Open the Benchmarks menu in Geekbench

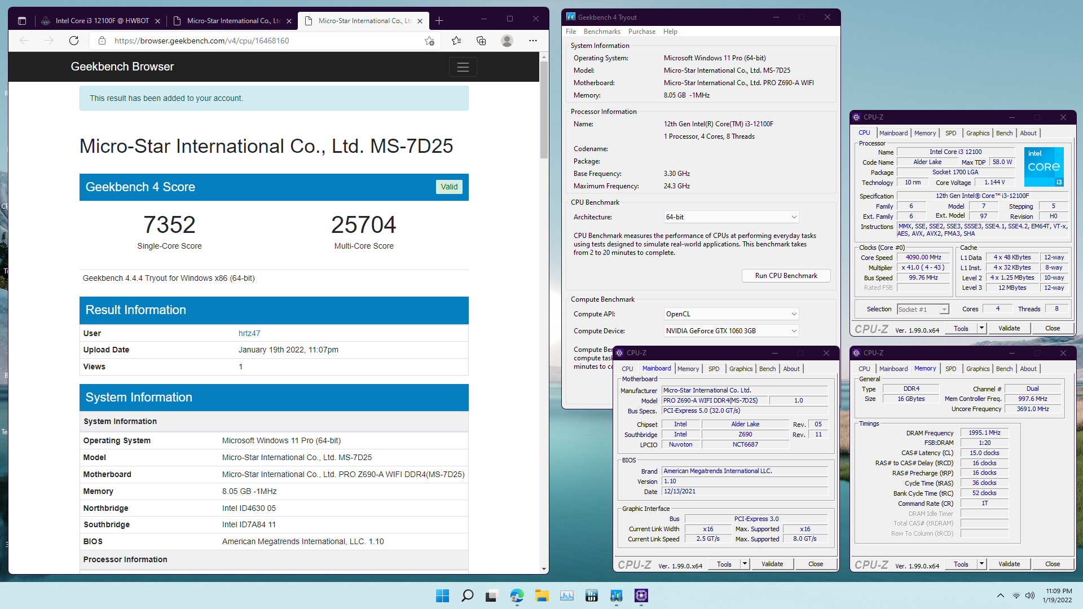602,32
